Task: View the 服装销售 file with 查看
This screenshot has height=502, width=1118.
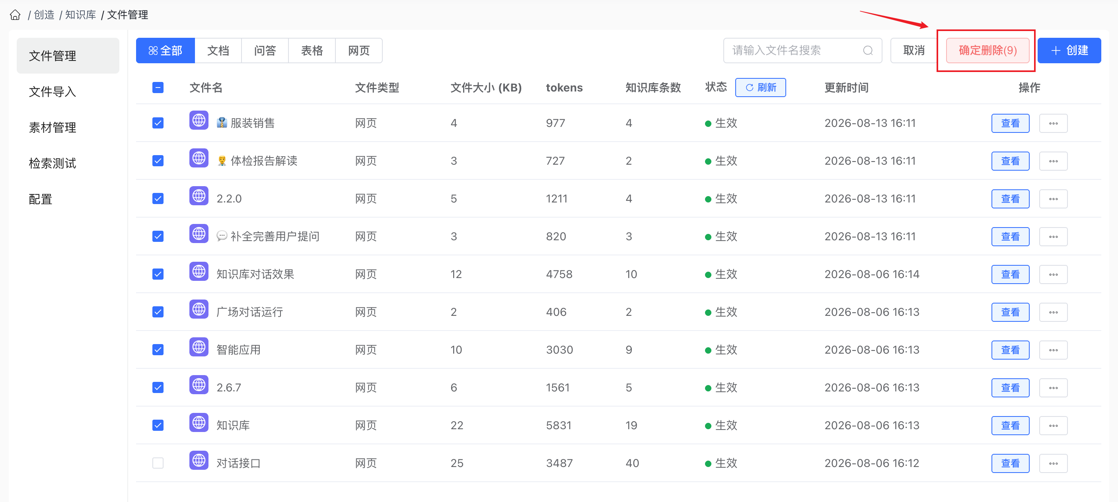Action: click(x=1010, y=123)
